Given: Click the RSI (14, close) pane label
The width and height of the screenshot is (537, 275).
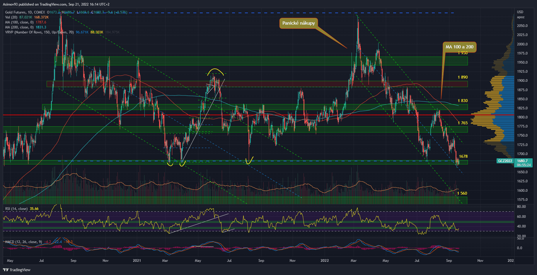Looking at the screenshot, I should coord(16,209).
